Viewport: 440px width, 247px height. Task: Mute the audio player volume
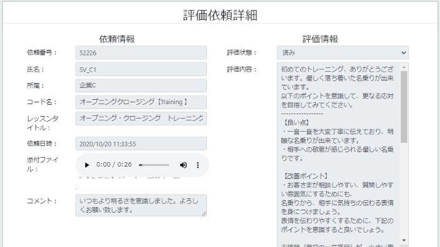[x=183, y=165]
